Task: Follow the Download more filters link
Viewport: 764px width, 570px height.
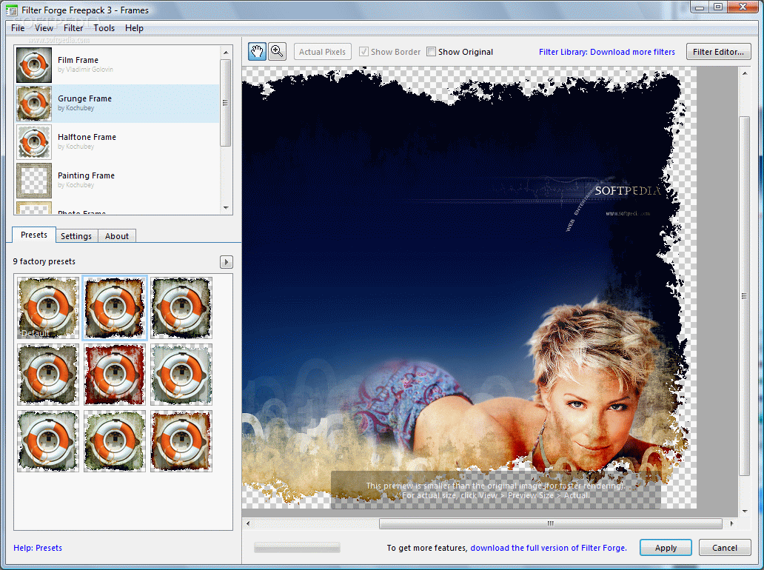Action: click(606, 52)
